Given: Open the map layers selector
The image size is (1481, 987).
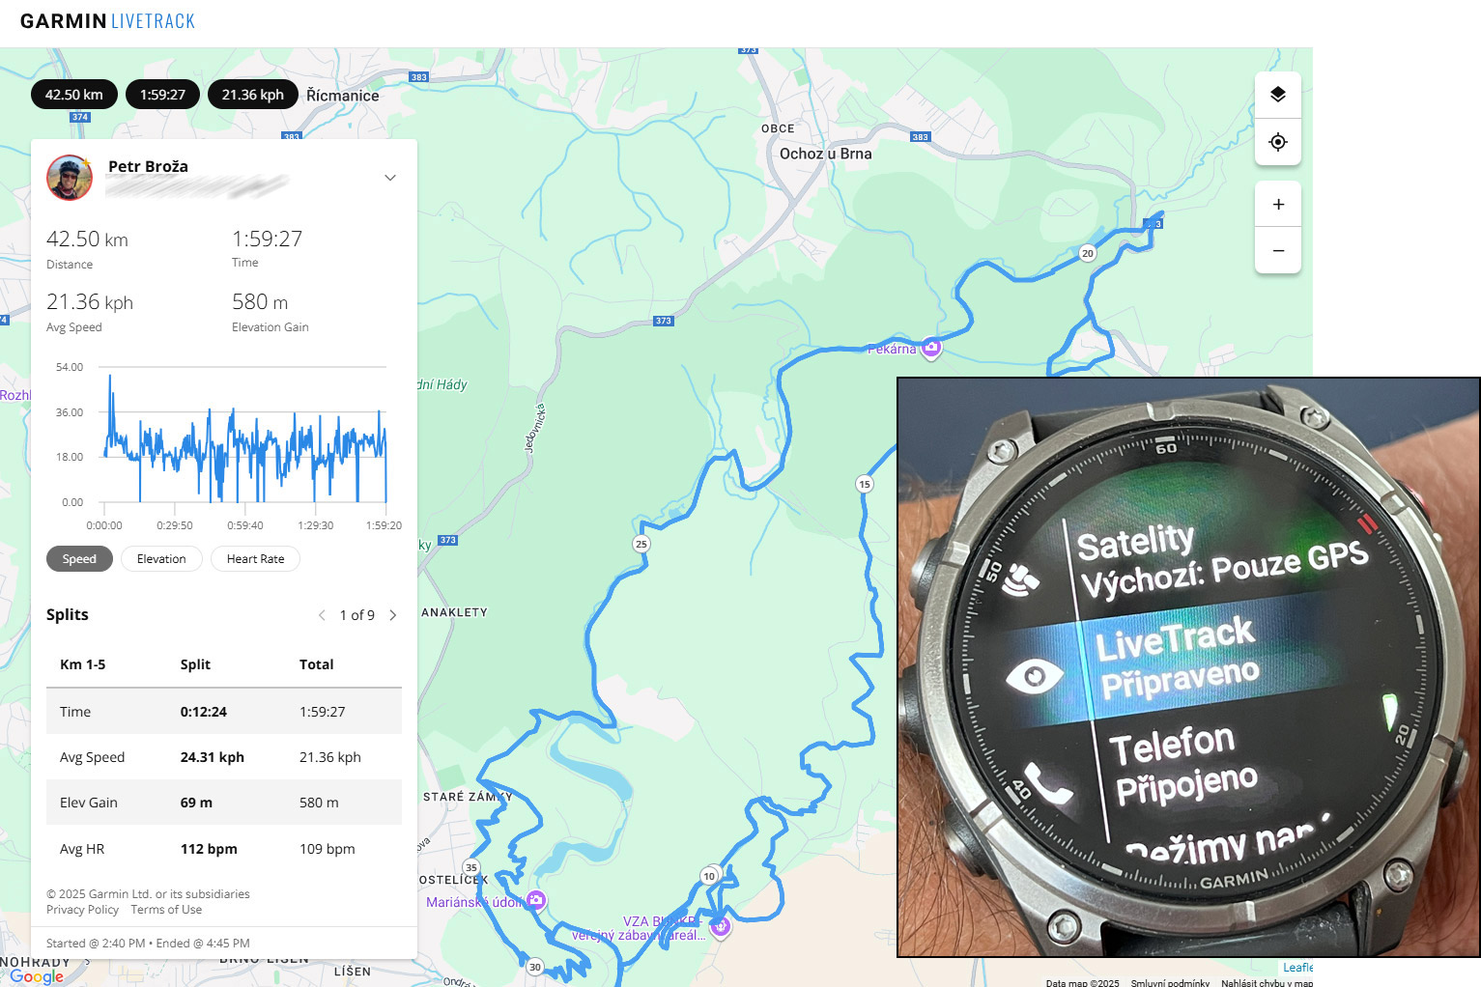Looking at the screenshot, I should click(1278, 95).
